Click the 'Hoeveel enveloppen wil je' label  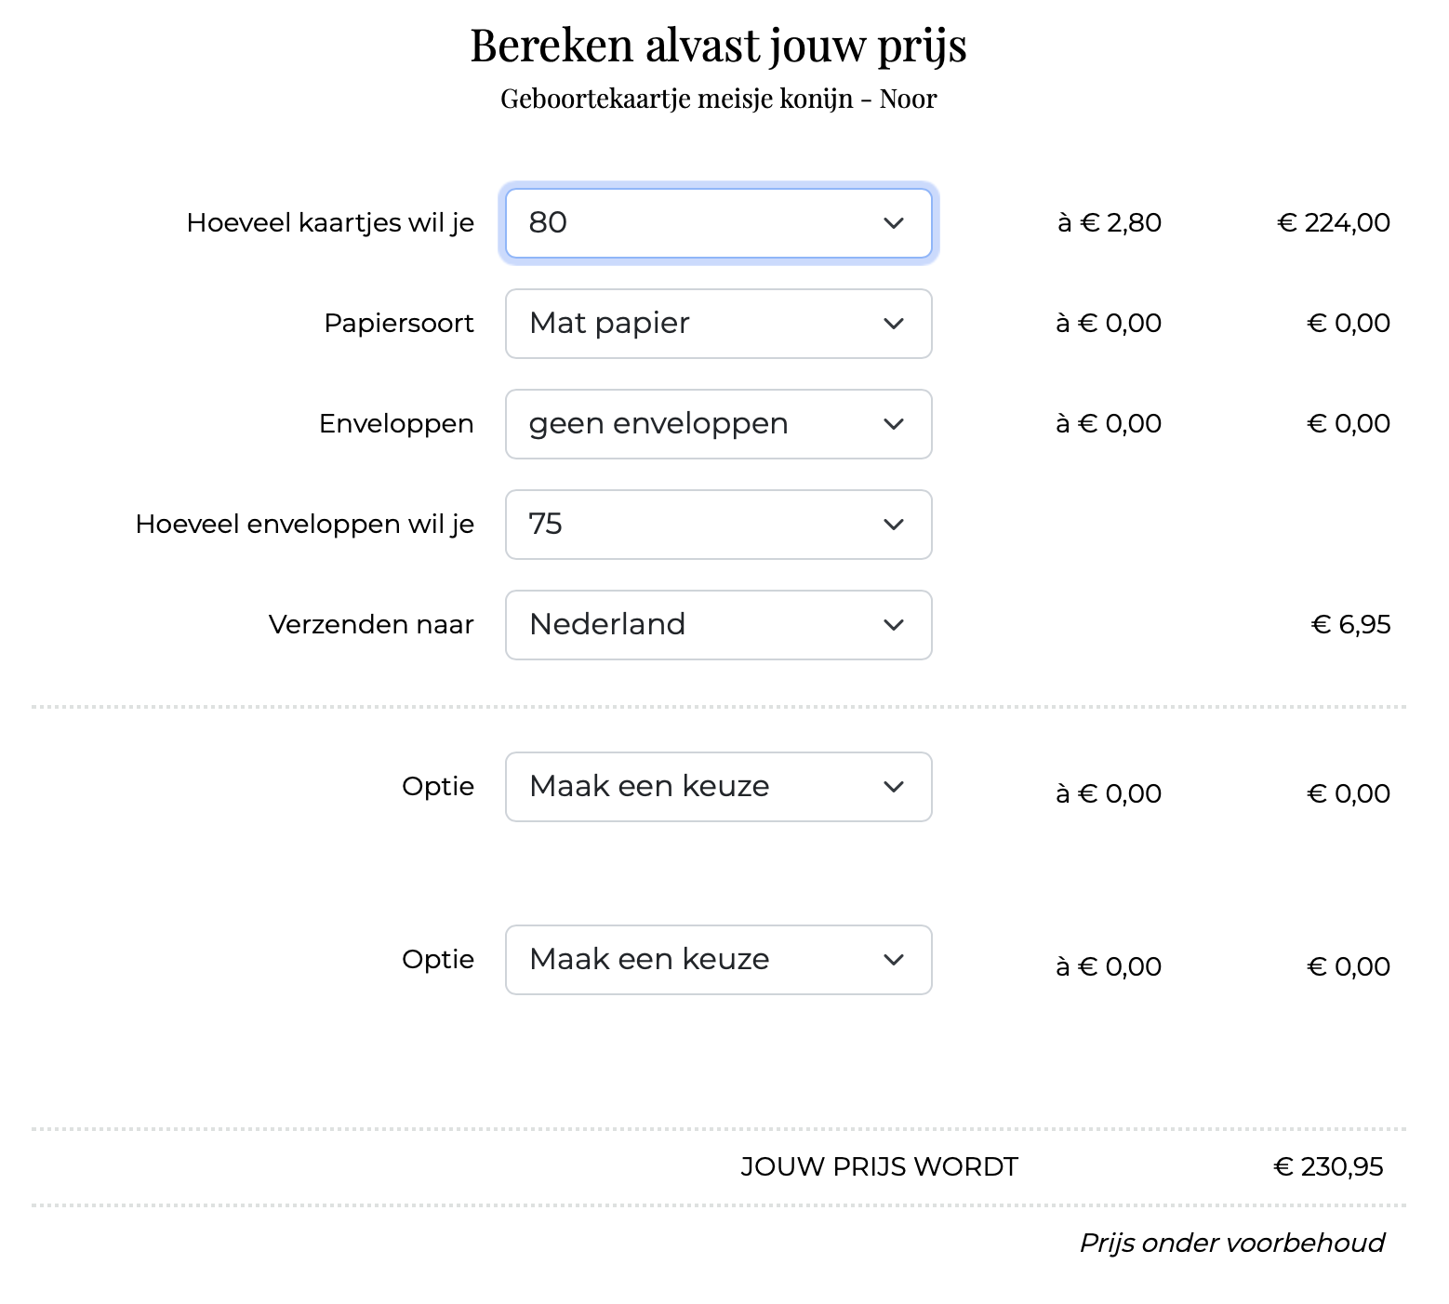click(304, 525)
